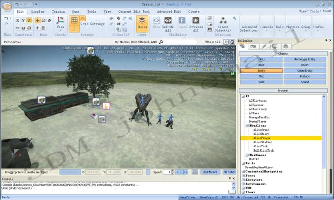Toggle the AI/Physics button

pos(210,172)
